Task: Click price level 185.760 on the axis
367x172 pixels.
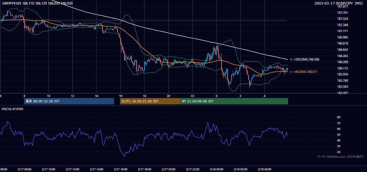Action: point(342,81)
